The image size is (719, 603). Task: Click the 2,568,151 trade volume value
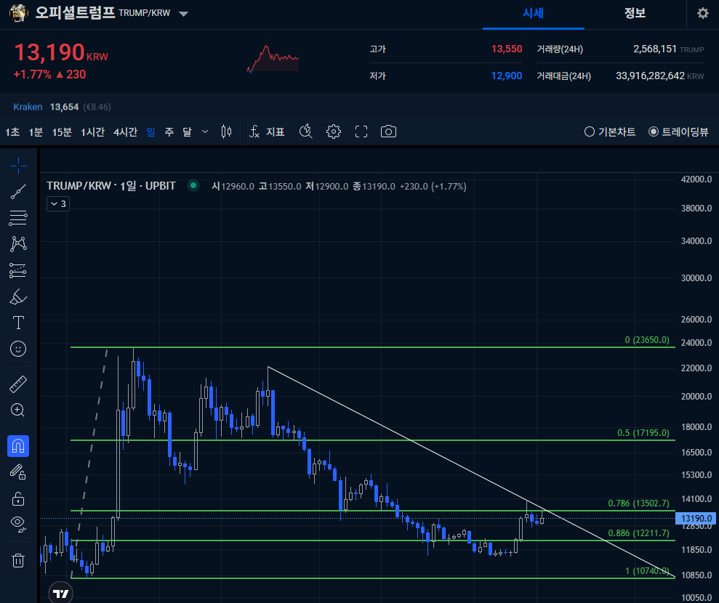655,49
